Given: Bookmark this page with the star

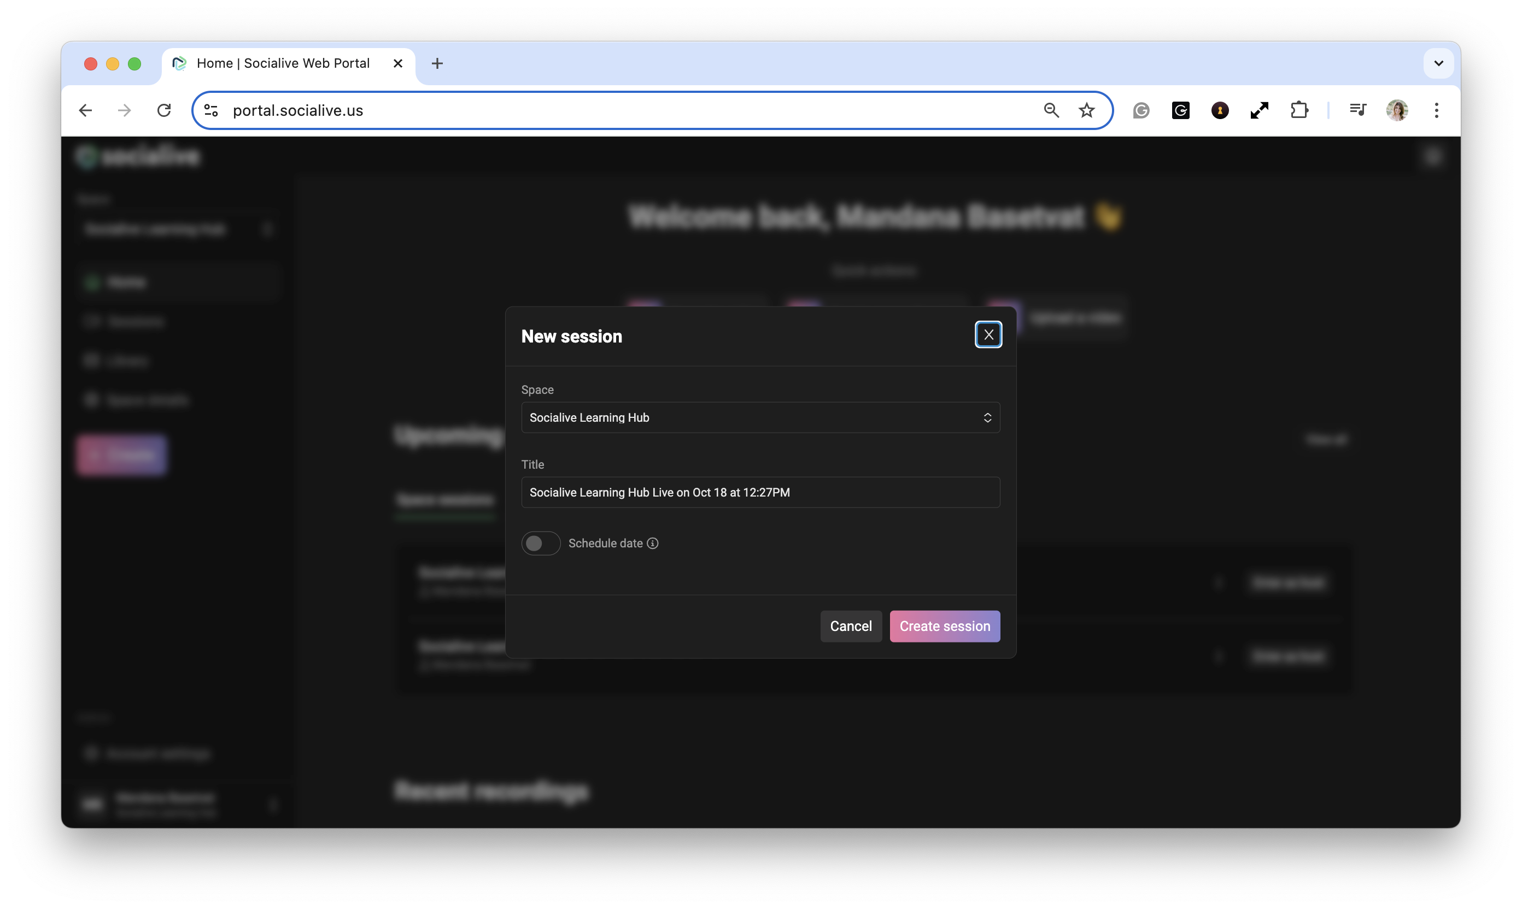Looking at the screenshot, I should (x=1086, y=110).
